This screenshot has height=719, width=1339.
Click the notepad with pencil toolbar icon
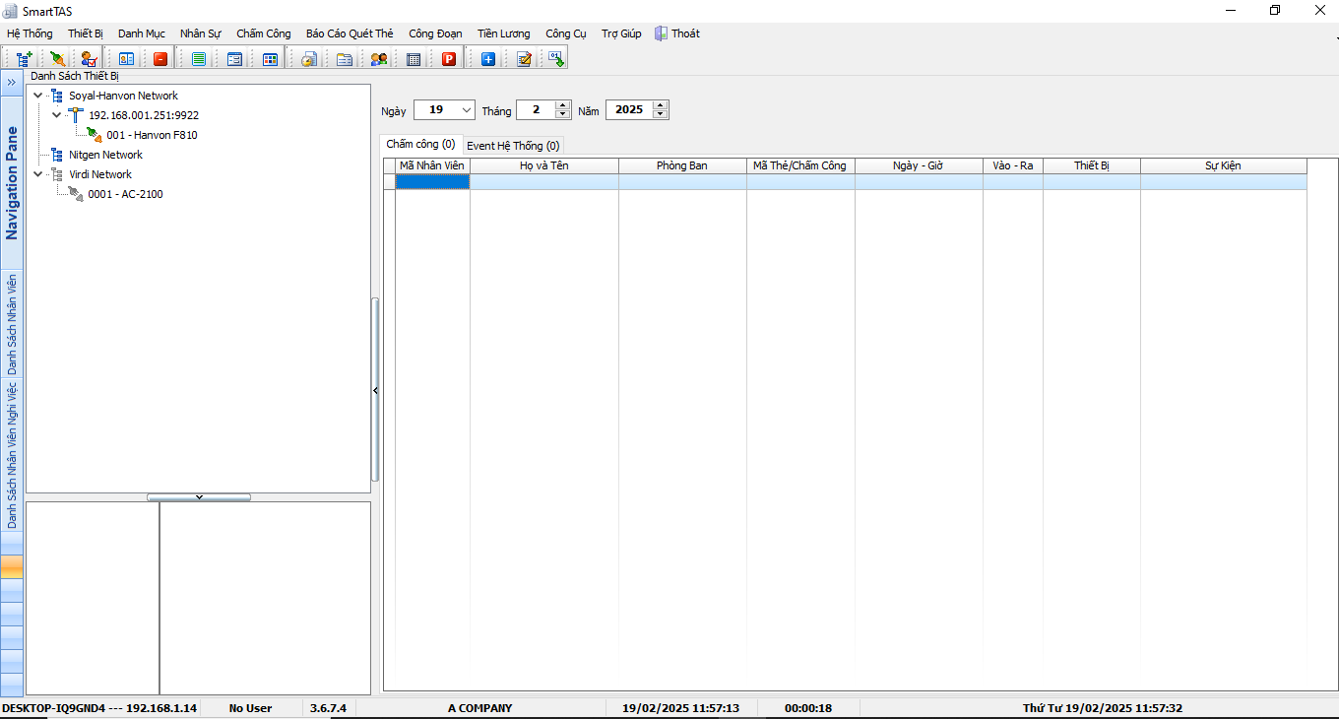(524, 59)
